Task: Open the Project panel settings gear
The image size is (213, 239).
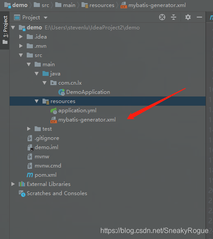Action: point(188,17)
